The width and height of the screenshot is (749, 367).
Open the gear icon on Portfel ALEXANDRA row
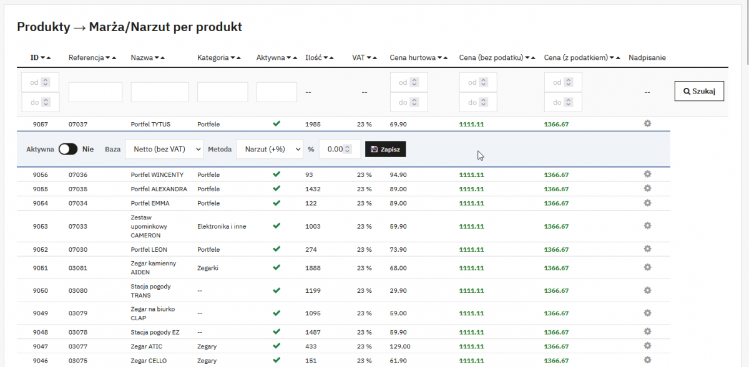point(647,188)
